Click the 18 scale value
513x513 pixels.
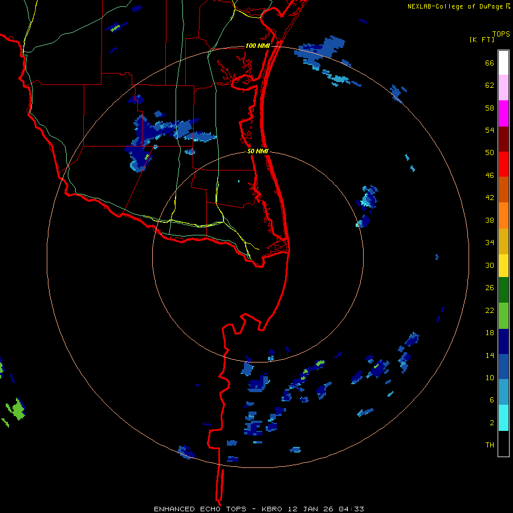click(490, 333)
